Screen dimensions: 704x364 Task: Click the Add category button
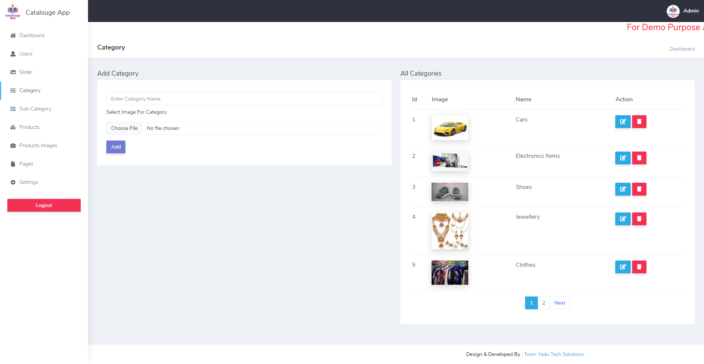(116, 147)
